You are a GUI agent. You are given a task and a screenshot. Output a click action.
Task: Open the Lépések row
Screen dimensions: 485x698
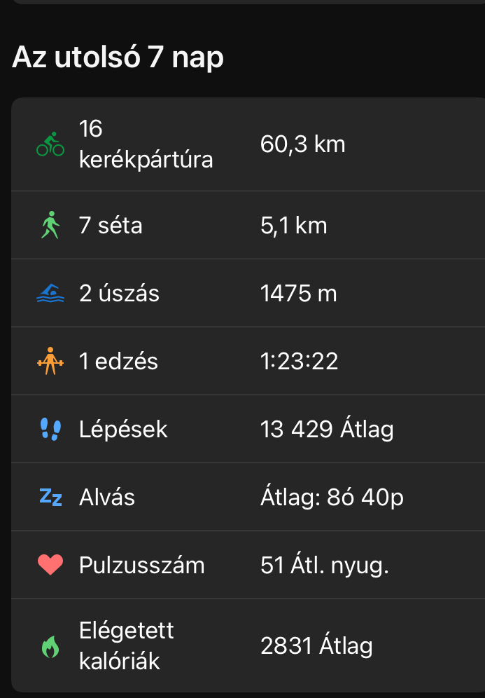click(123, 429)
